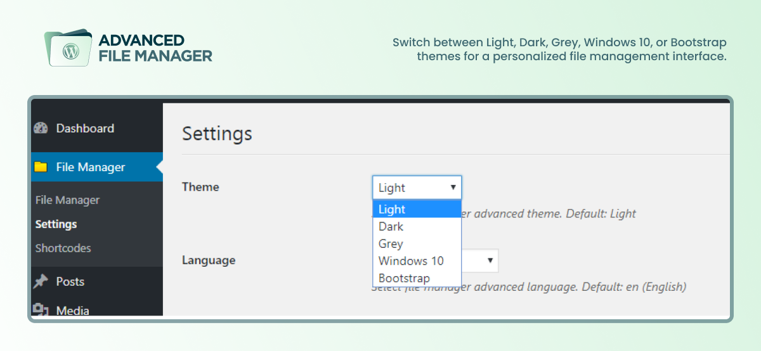Open the File Manager submenu link
The height and width of the screenshot is (351, 761).
pos(67,200)
